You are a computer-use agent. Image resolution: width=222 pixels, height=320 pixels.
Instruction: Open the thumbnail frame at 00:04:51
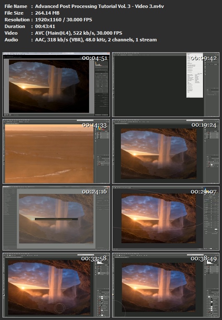(x=56, y=84)
